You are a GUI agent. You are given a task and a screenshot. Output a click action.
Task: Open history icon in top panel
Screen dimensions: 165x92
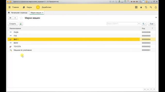(x=146, y=7)
